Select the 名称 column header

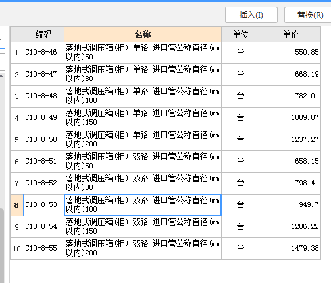(143, 34)
